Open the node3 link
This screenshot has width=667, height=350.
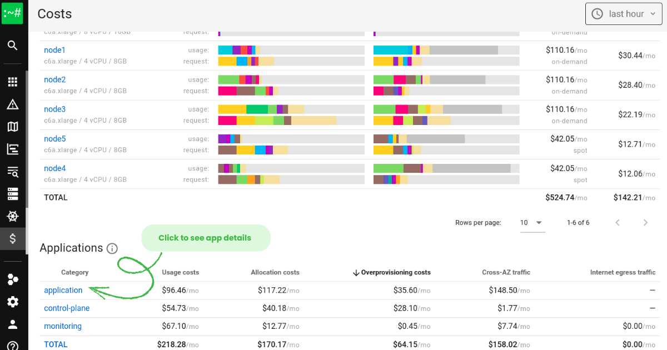pyautogui.click(x=54, y=109)
